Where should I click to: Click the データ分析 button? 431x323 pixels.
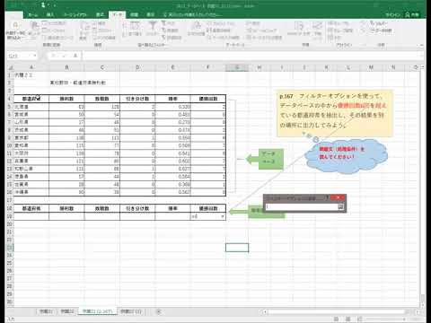[381, 31]
